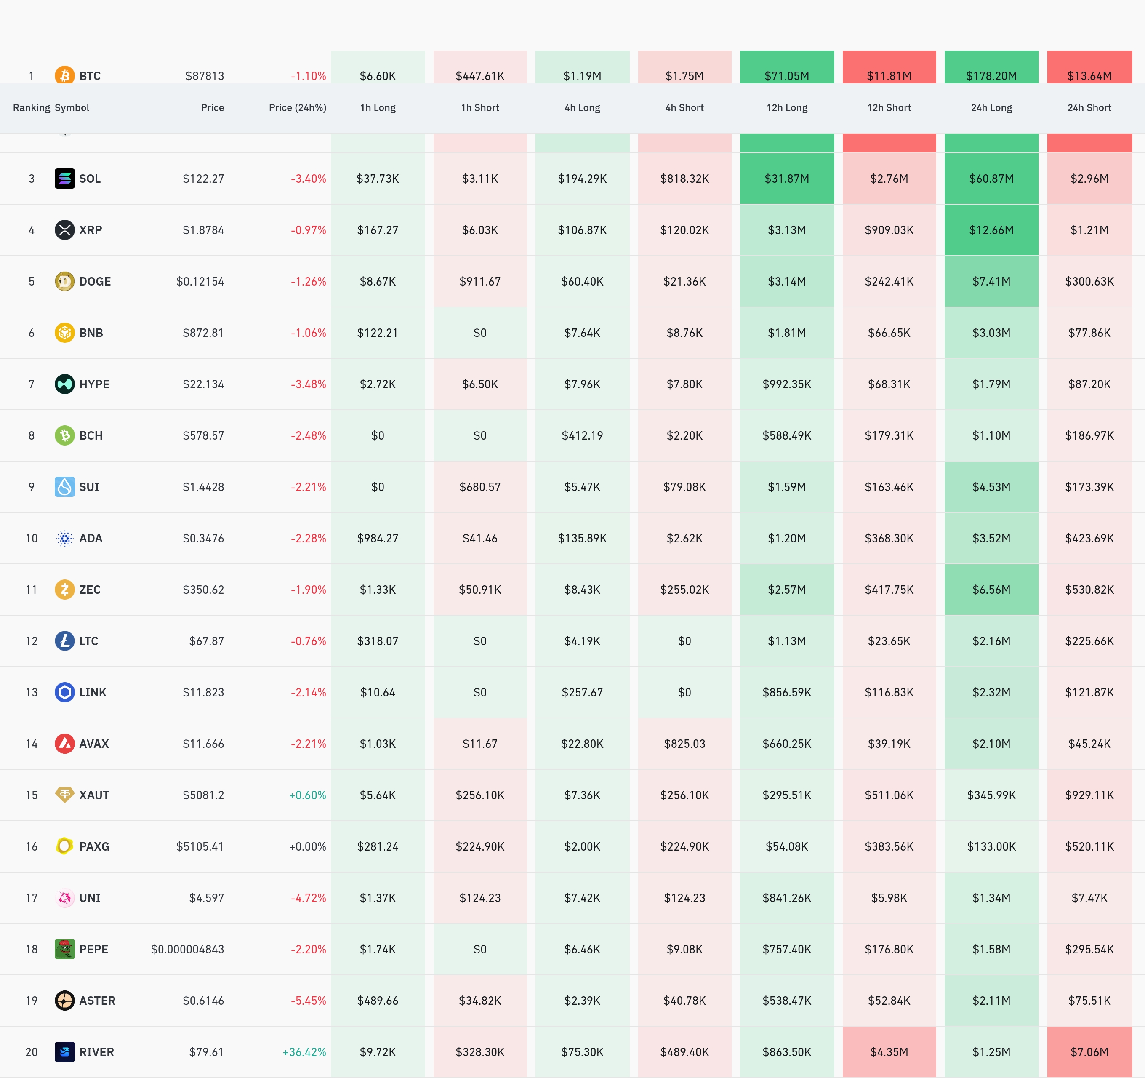The width and height of the screenshot is (1145, 1078).
Task: Open the XAUT symbol link
Action: pyautogui.click(x=94, y=795)
